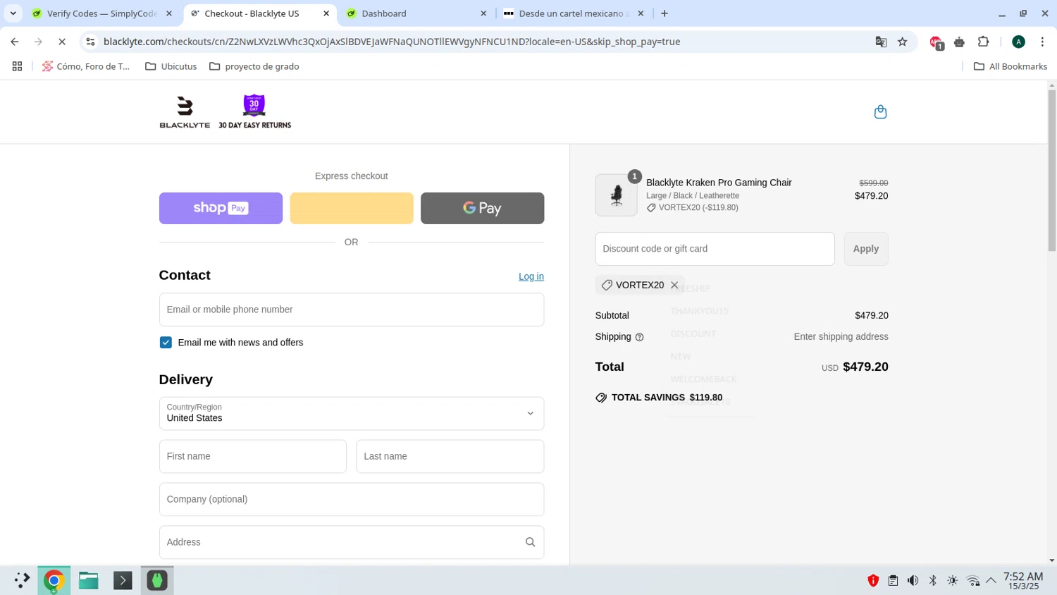Viewport: 1057px width, 595px height.
Task: Open the clipboard tray icon
Action: coord(893,581)
